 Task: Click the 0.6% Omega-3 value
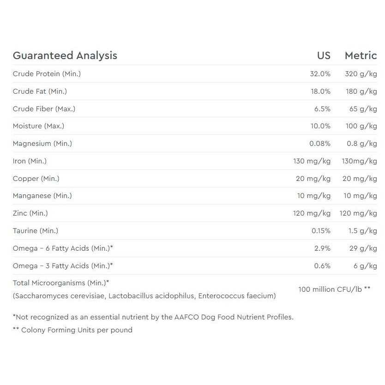pyautogui.click(x=322, y=266)
